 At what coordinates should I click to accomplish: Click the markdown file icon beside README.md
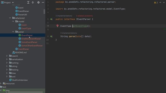pos(13,52)
